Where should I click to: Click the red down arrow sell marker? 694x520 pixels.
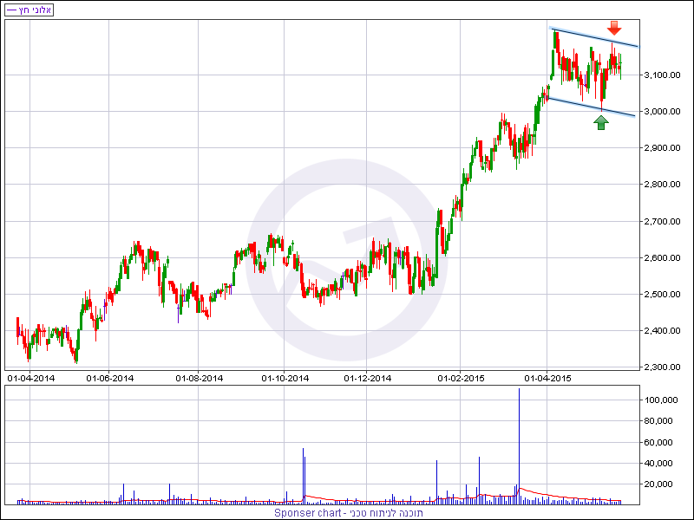[614, 28]
